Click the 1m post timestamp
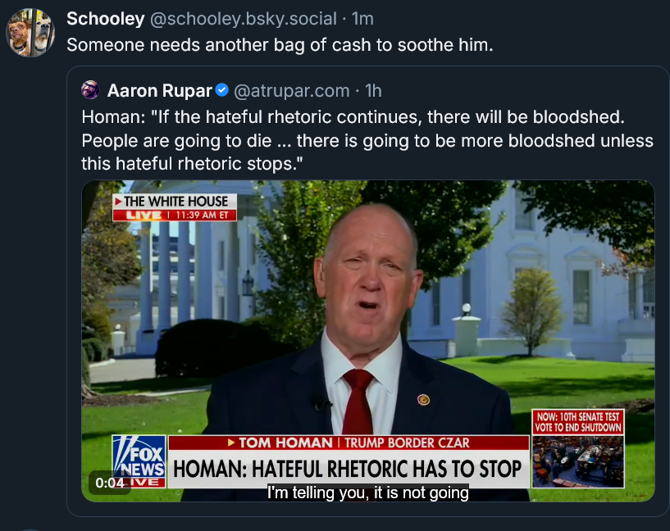Image resolution: width=670 pixels, height=531 pixels. (363, 19)
